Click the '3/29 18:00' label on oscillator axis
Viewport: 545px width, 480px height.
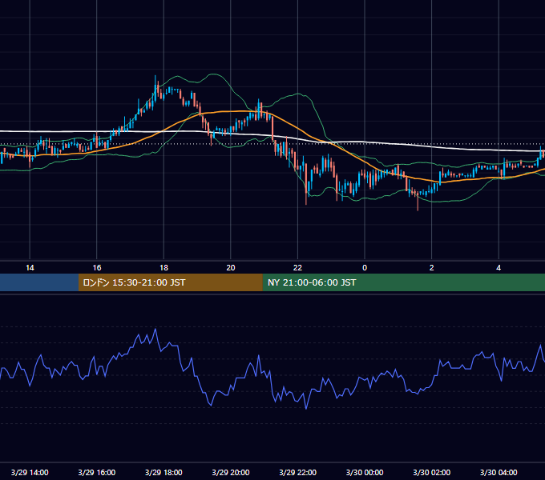tap(163, 472)
